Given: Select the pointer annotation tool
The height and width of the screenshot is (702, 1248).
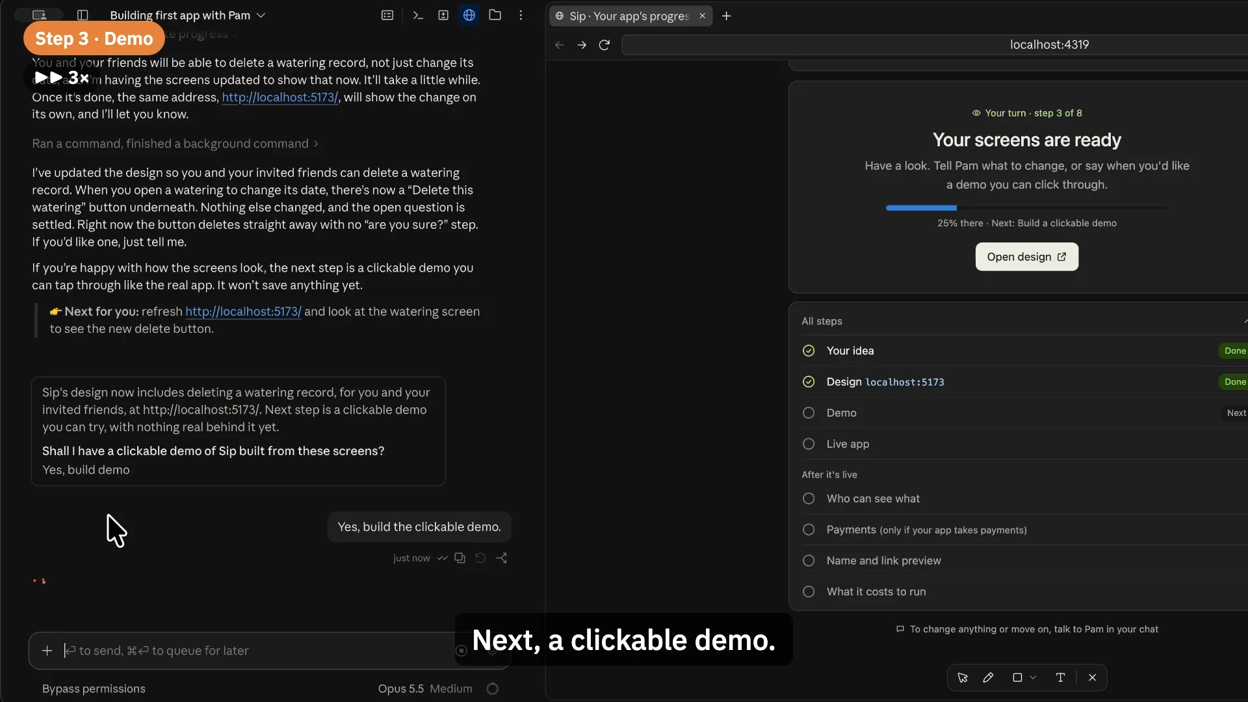Looking at the screenshot, I should pos(963,677).
